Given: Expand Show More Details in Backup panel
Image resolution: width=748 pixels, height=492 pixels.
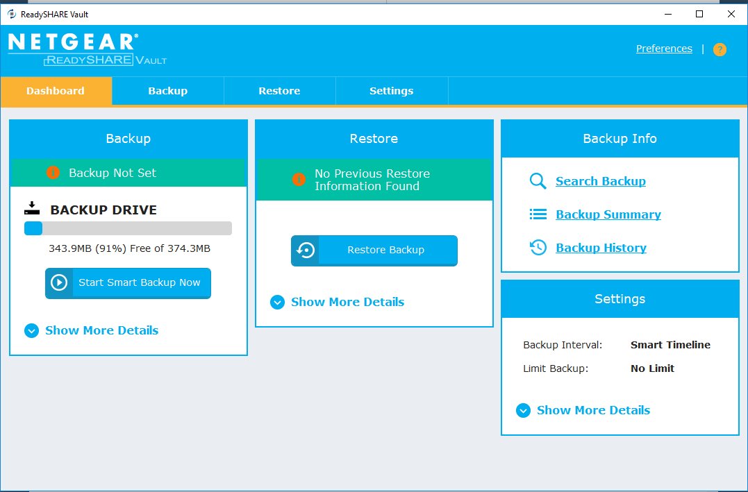Looking at the screenshot, I should (x=92, y=330).
